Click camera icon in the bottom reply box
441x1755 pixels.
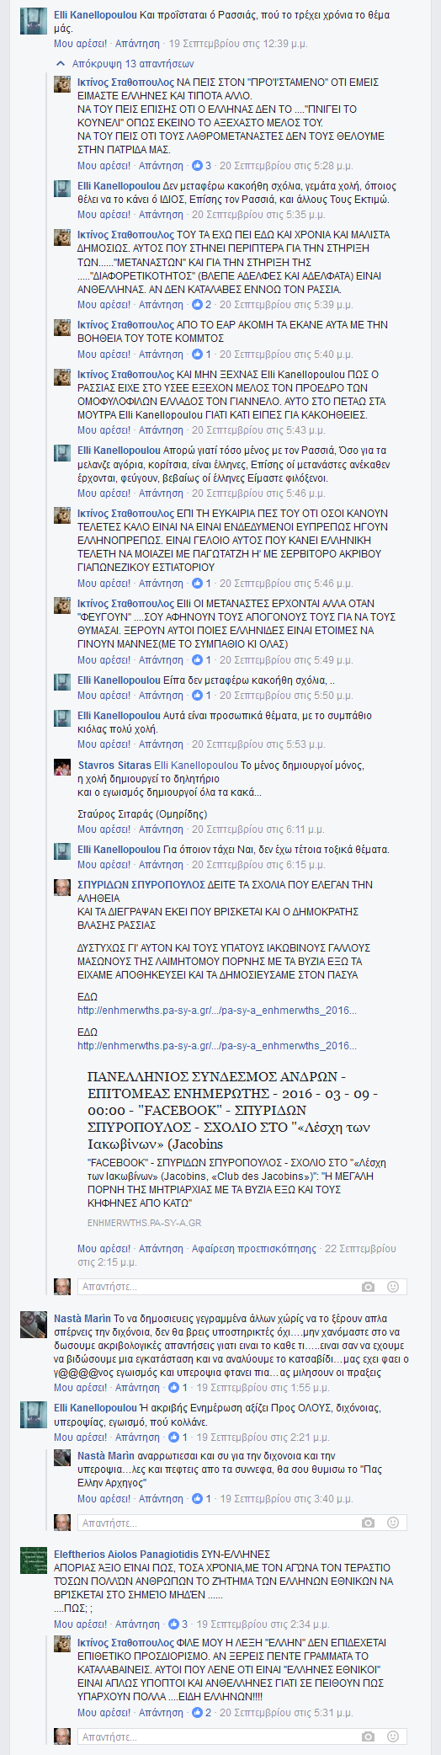click(x=368, y=1736)
